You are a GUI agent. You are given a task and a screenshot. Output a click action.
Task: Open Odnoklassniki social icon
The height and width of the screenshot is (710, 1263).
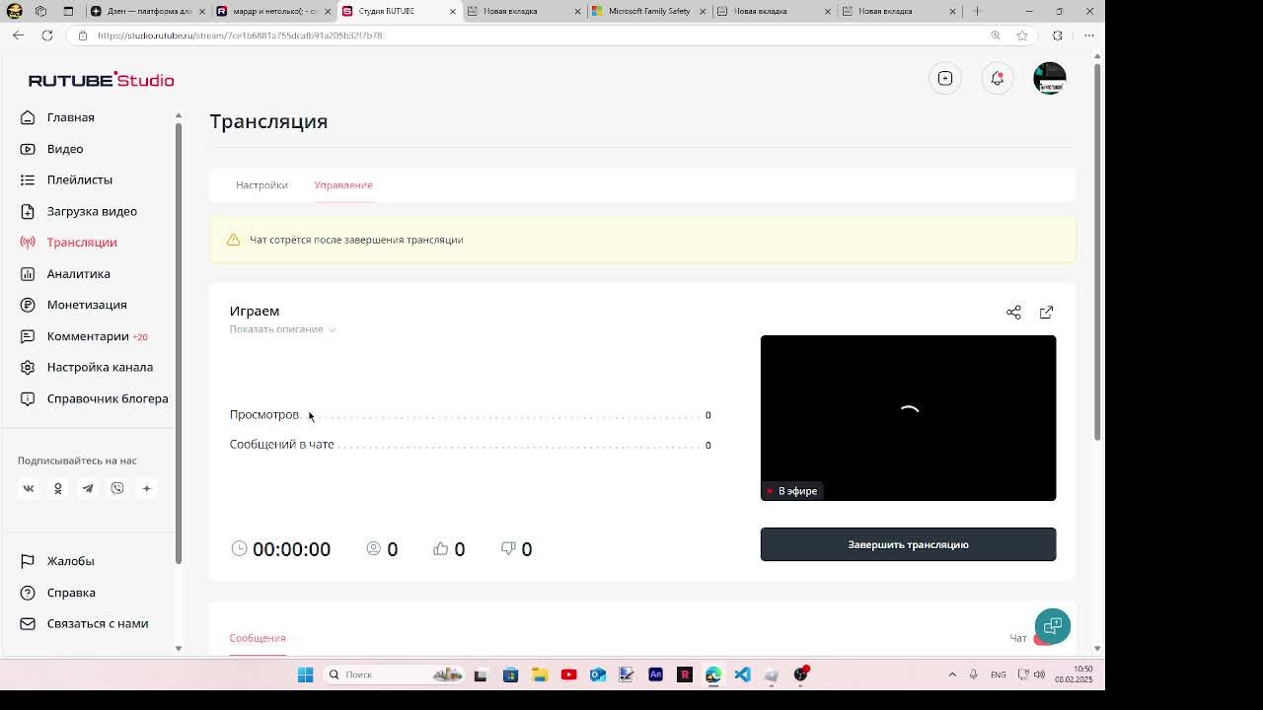point(58,488)
